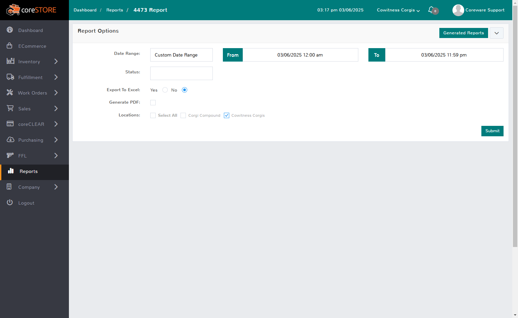Viewport: 518px width, 318px height.
Task: Open the Dashboard sidebar menu item
Action: (34, 30)
